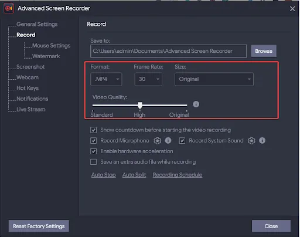Open Hot Keys settings in sidebar
300x237 pixels.
[28, 88]
